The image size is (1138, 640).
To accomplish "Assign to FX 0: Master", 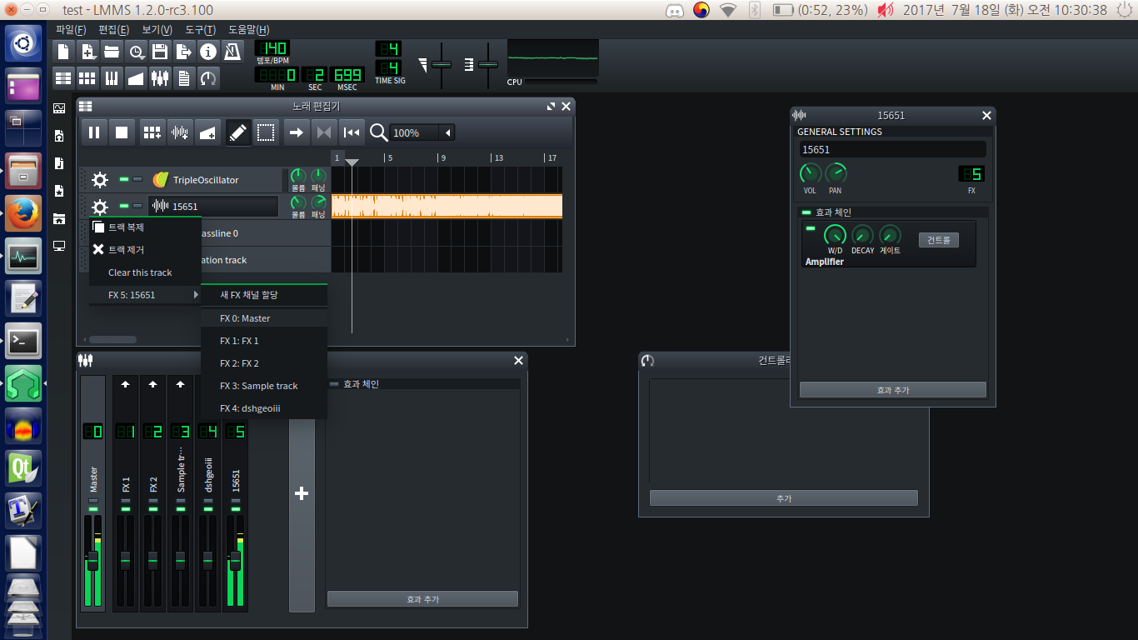I will point(264,318).
